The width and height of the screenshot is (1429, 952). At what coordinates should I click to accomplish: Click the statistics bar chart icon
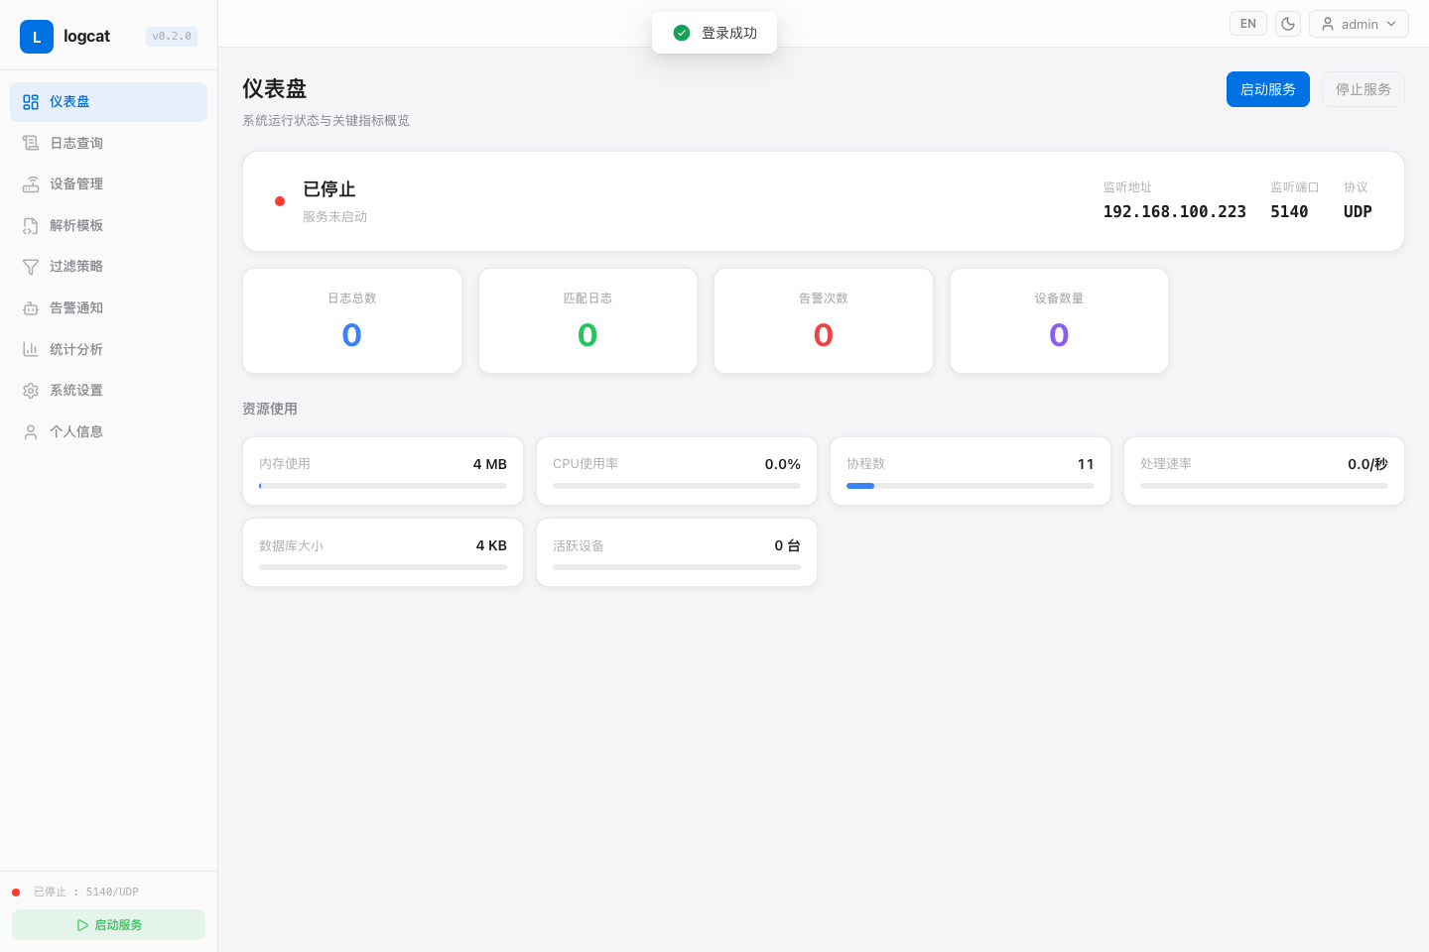[31, 349]
